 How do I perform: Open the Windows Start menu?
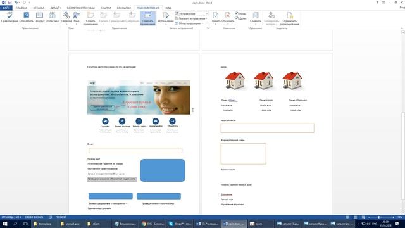[x=5, y=224]
